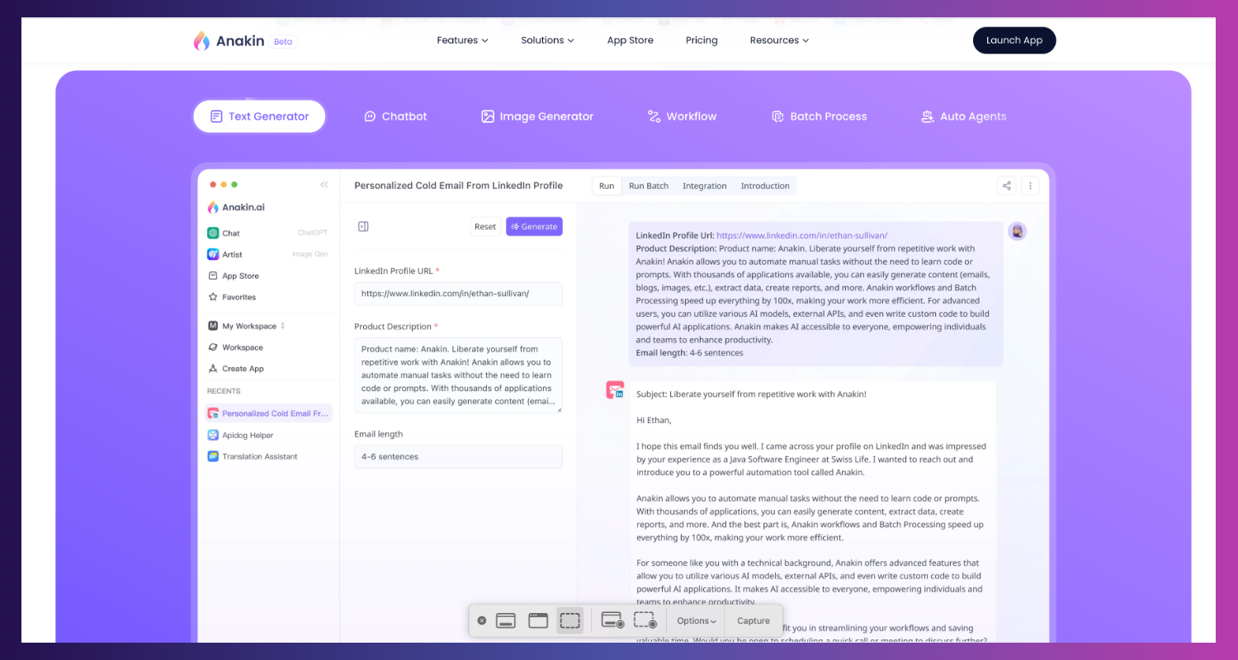
Task: Collapse the sidebar using the double chevron
Action: pyautogui.click(x=324, y=185)
